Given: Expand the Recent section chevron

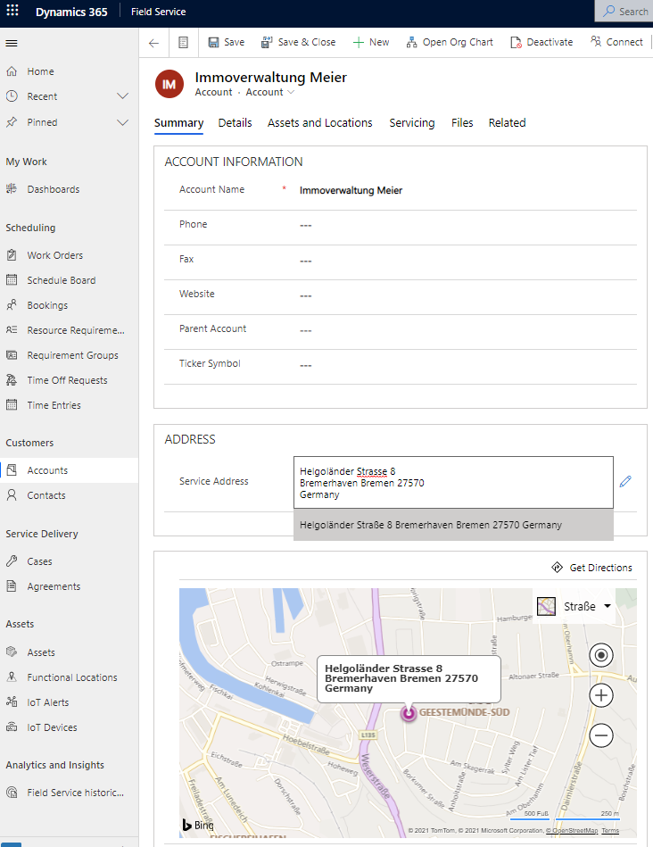Looking at the screenshot, I should point(123,96).
